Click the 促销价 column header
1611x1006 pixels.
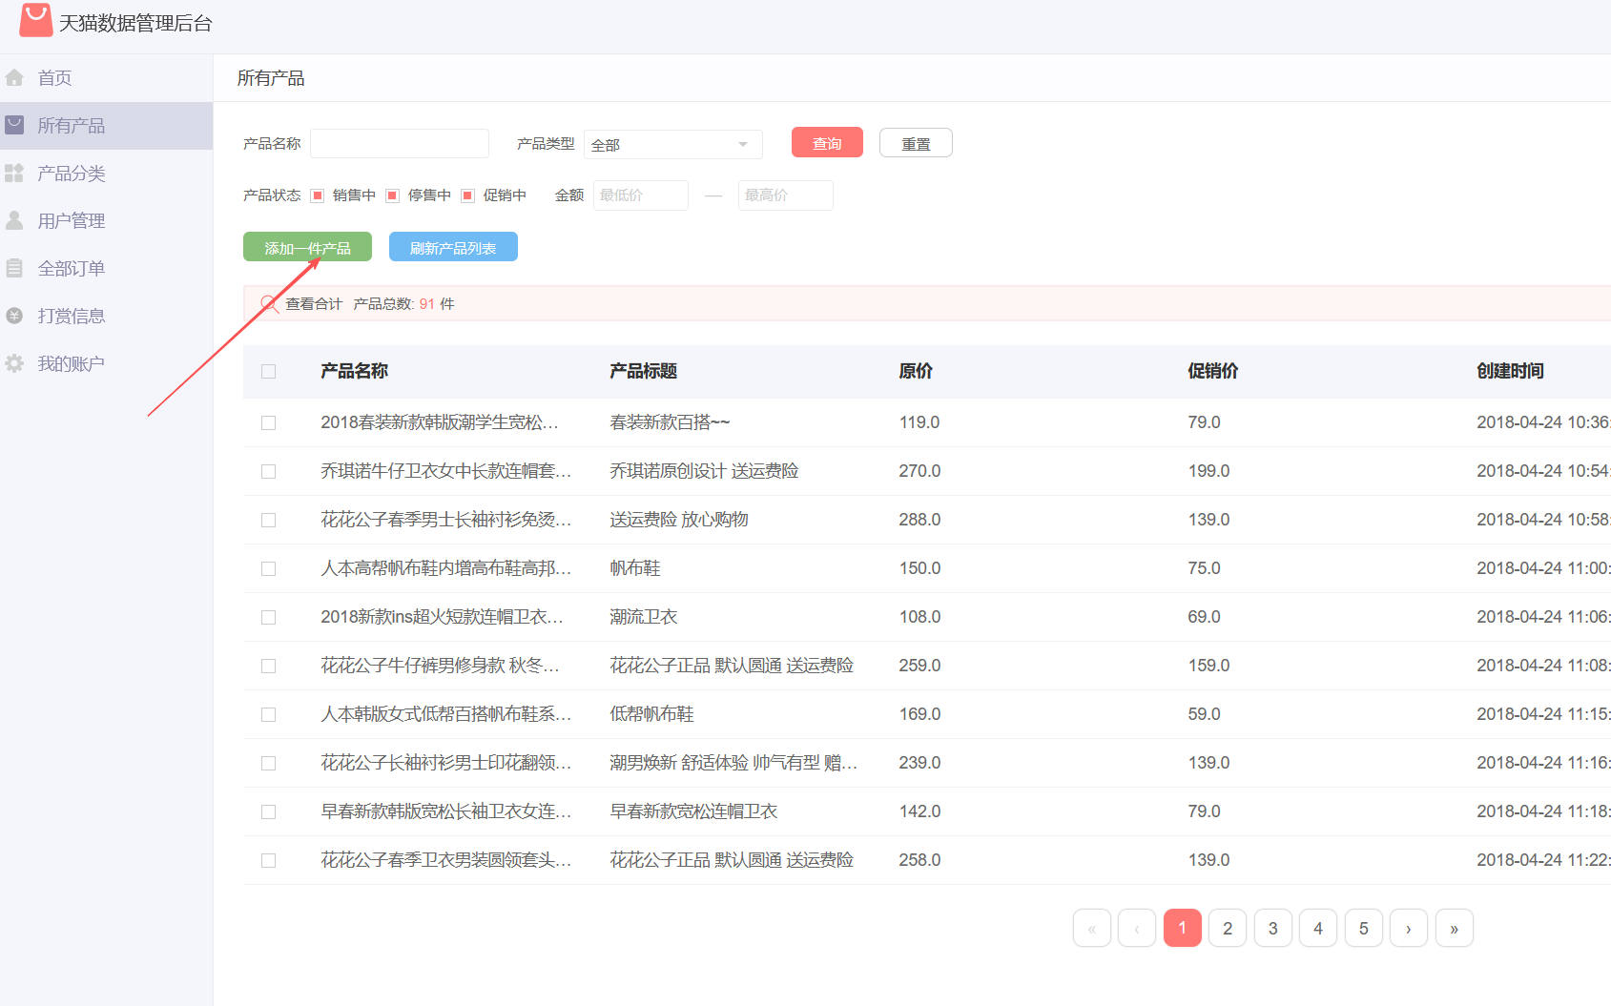[1213, 371]
